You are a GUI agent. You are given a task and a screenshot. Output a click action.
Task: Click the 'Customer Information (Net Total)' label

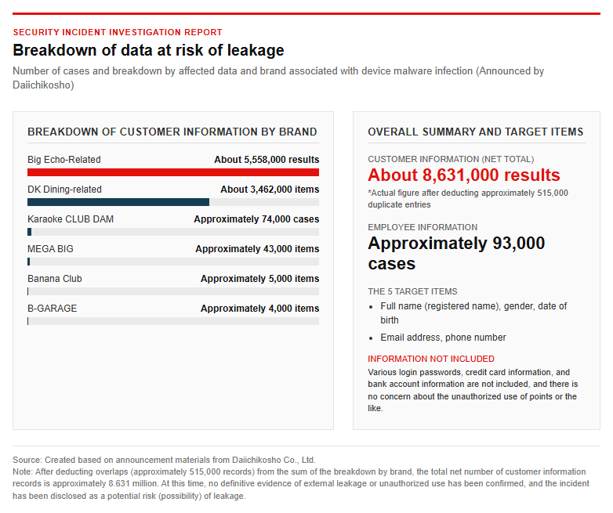(x=451, y=159)
